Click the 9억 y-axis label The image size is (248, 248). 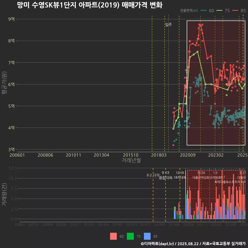(11, 19)
